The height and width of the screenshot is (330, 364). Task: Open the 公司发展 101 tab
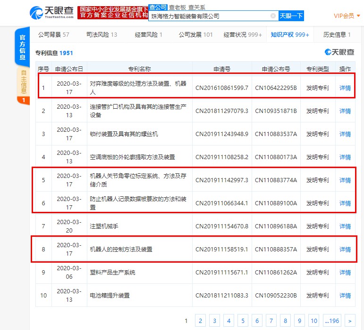[195, 34]
